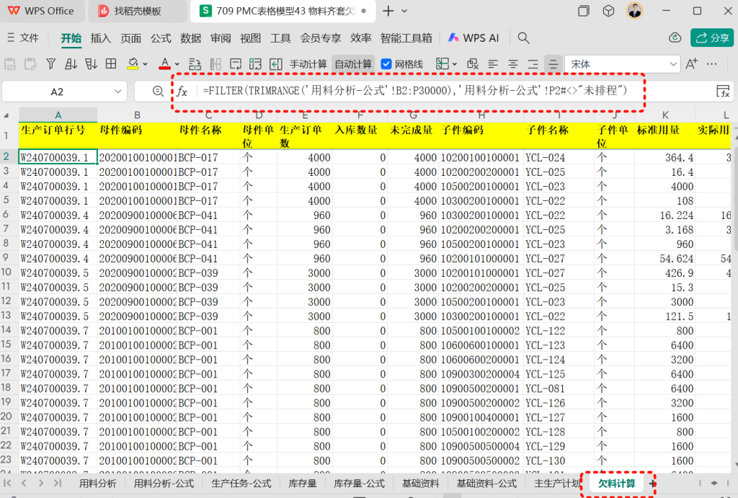738x498 pixels.
Task: Launch WPS AI assistant
Action: [x=473, y=38]
